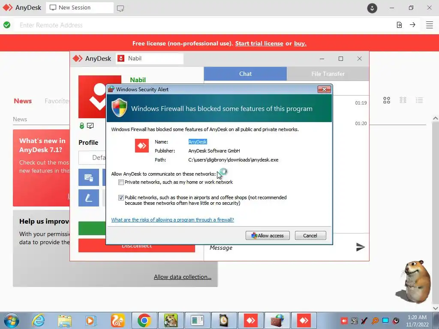Close the Windows Security Alert dialog
This screenshot has height=329, width=439.
click(x=324, y=89)
